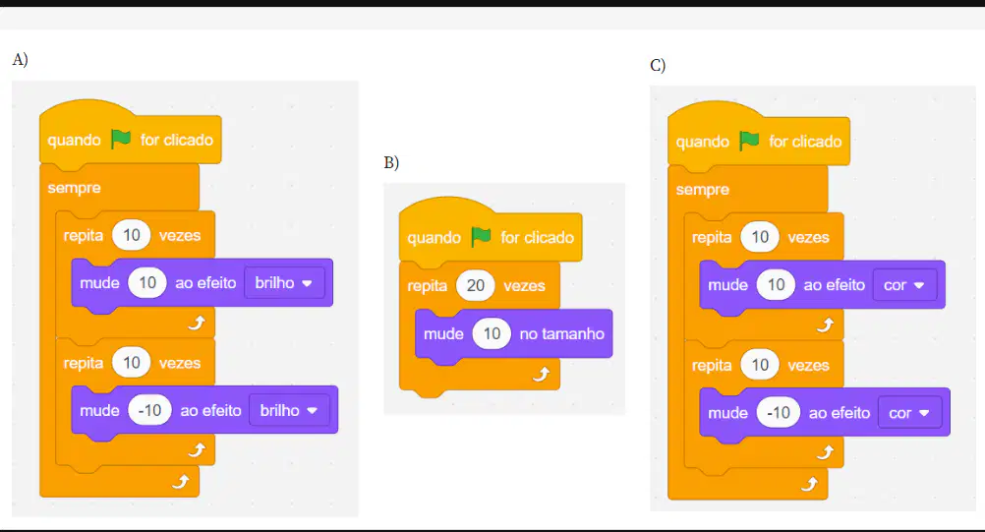The image size is (985, 532).
Task: Select the sempre block in script A
Action: tap(74, 187)
